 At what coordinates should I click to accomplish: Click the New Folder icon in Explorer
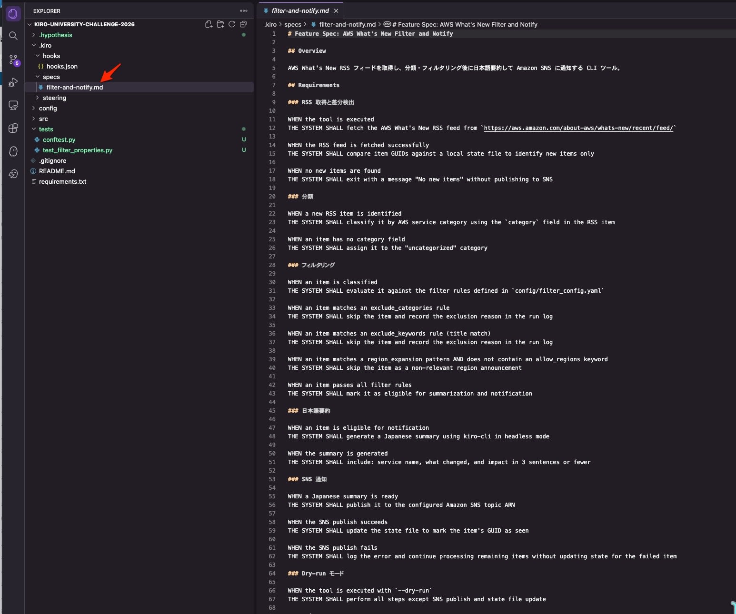[x=220, y=24]
